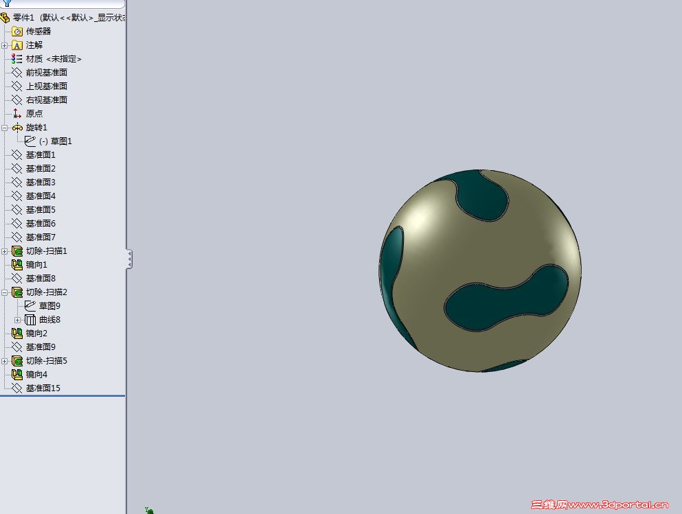This screenshot has width=682, height=514.
Task: Click the coordinate triad at viewport bottom
Action: (x=149, y=511)
